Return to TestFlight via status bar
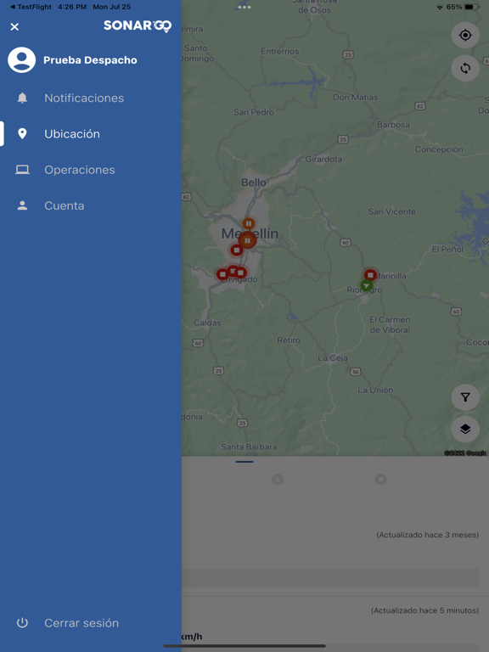 (x=31, y=7)
